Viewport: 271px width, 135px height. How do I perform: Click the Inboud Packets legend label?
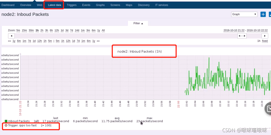[19, 121]
